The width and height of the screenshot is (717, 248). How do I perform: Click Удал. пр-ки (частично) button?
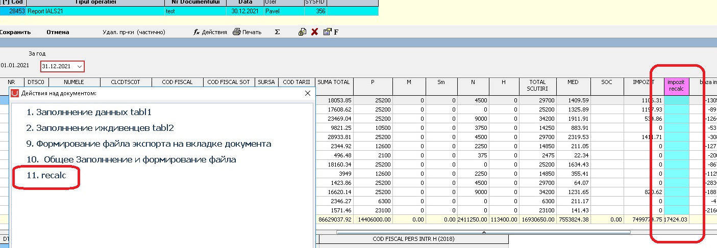pyautogui.click(x=134, y=32)
